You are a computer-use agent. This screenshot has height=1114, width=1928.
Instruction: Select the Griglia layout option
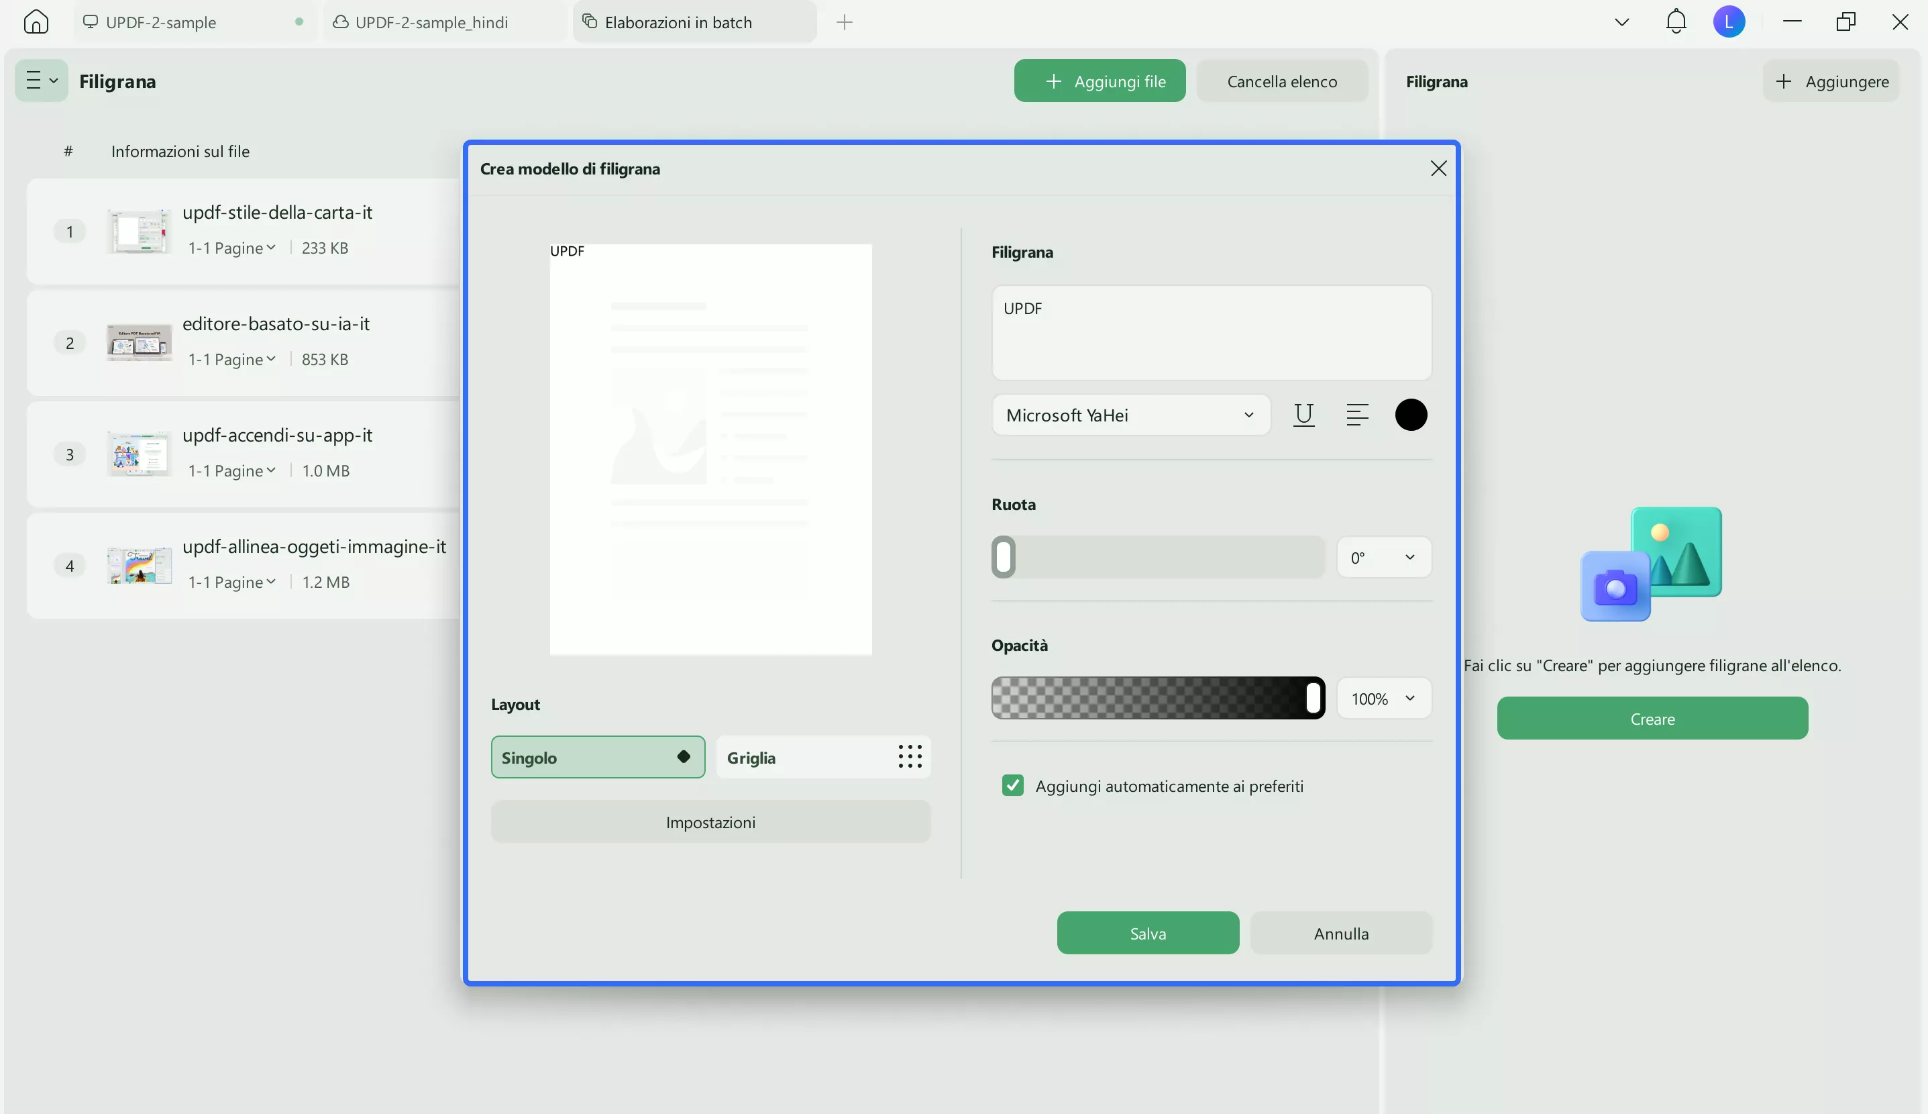tap(823, 758)
